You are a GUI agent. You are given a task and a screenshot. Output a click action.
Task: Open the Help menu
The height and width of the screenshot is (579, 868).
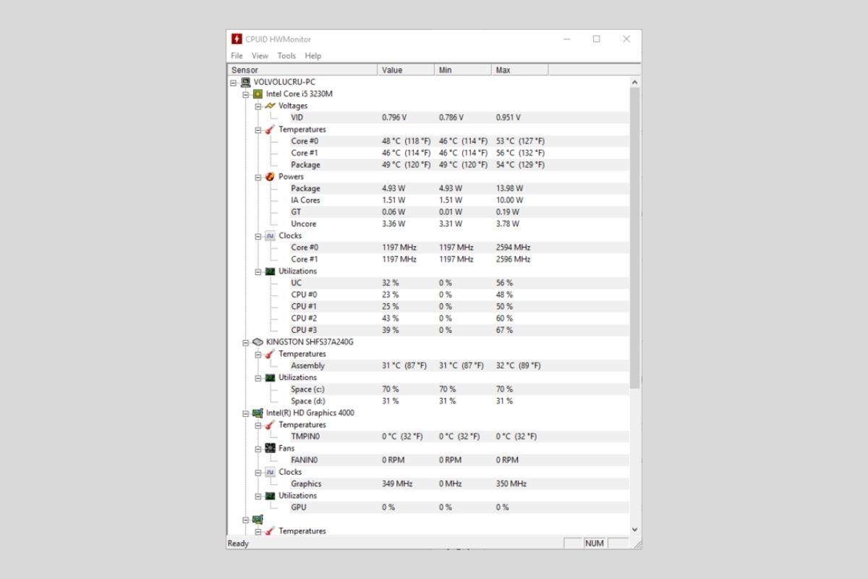pos(312,56)
